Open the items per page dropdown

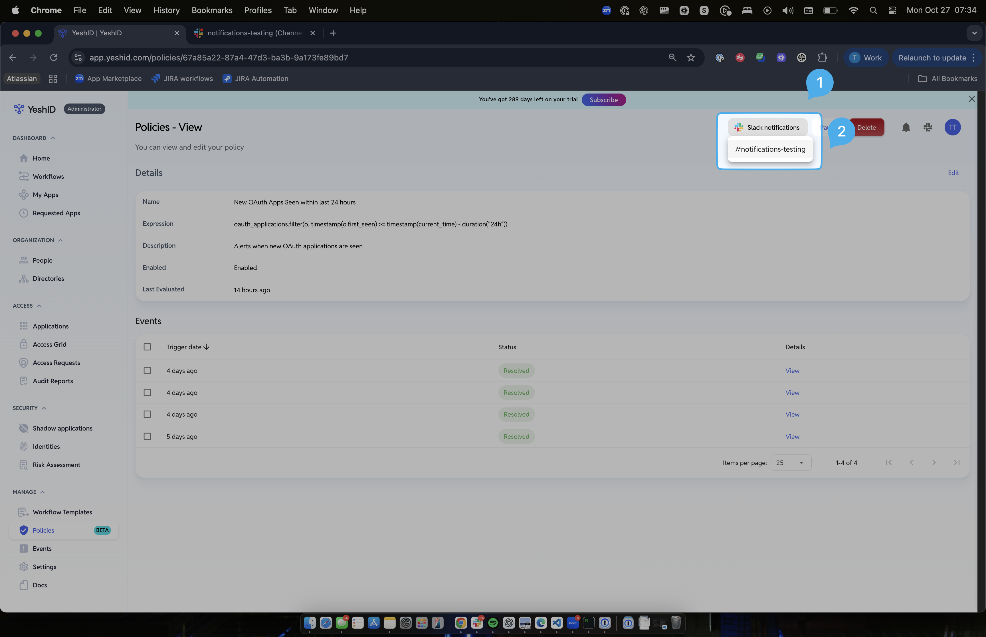[791, 462]
